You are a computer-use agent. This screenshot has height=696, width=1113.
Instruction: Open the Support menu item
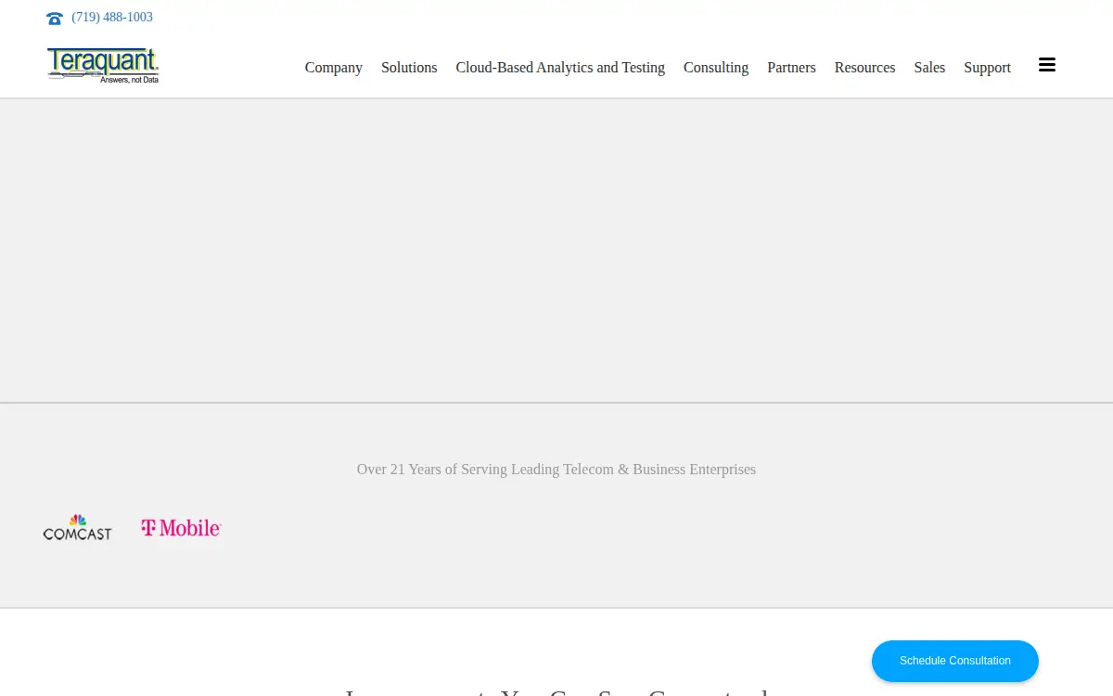pyautogui.click(x=987, y=68)
